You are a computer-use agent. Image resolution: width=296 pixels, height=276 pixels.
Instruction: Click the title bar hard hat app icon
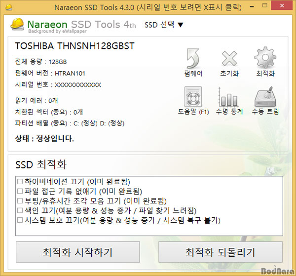pyautogui.click(x=9, y=7)
